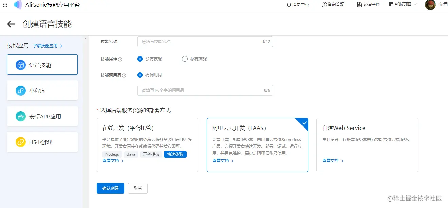Screen dimensions: 448x208
Task: Click the layout icon for 新版页面
Action: pos(391,5)
